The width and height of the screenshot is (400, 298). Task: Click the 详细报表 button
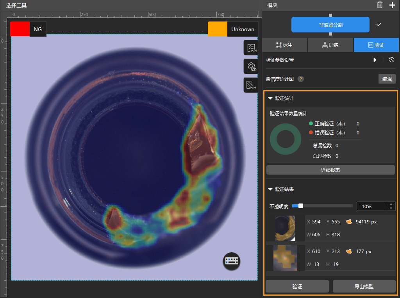[330, 170]
